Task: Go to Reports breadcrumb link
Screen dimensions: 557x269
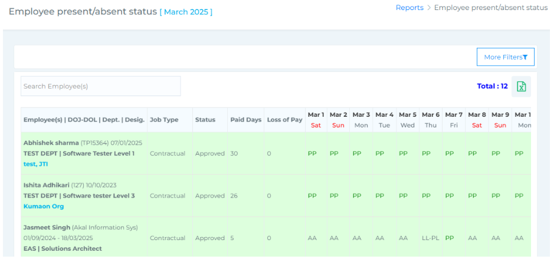Action: (409, 8)
